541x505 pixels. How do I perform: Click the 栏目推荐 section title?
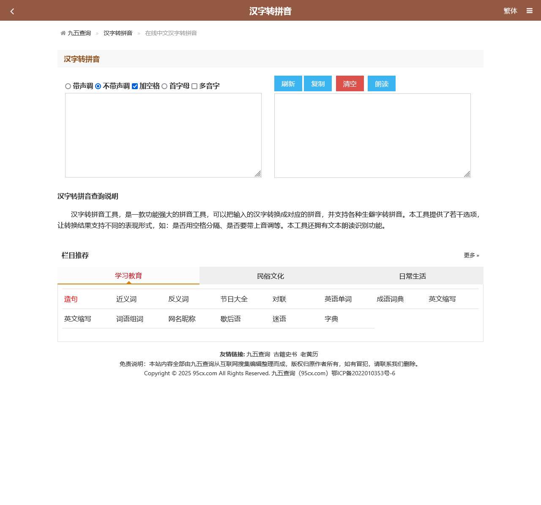coord(75,255)
